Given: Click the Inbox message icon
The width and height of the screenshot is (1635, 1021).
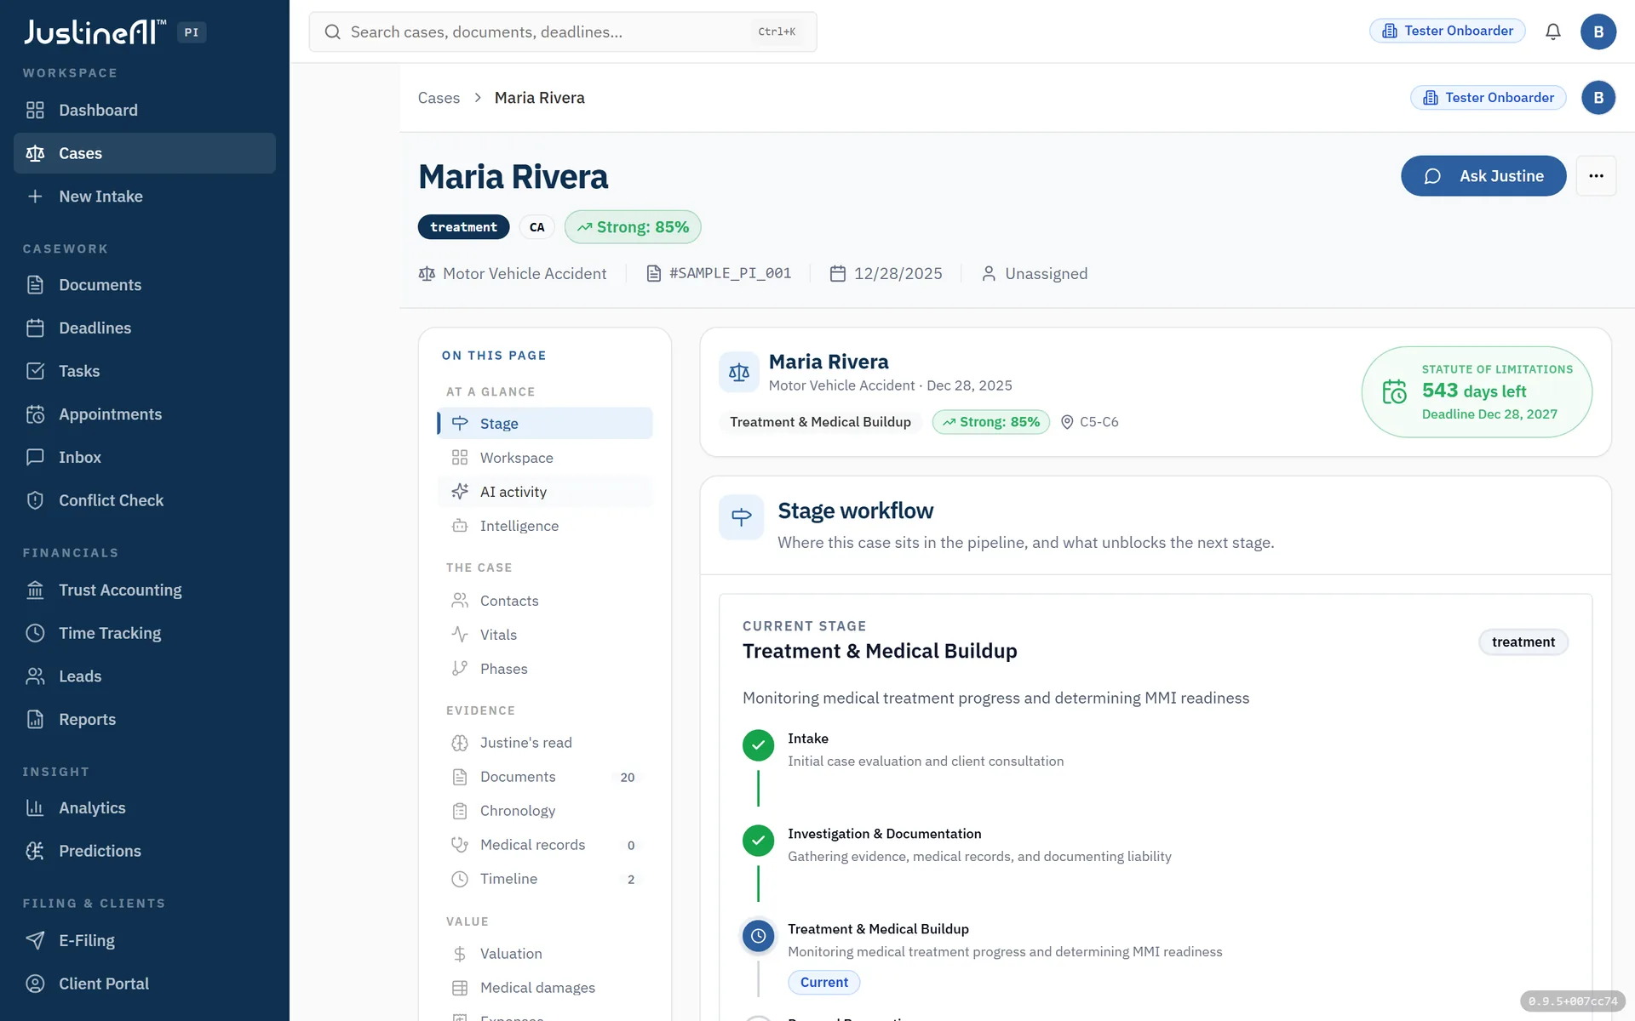Looking at the screenshot, I should pos(35,457).
